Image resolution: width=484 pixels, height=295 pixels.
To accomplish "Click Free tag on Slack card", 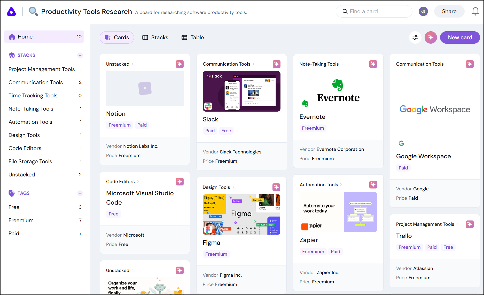I will pos(226,131).
